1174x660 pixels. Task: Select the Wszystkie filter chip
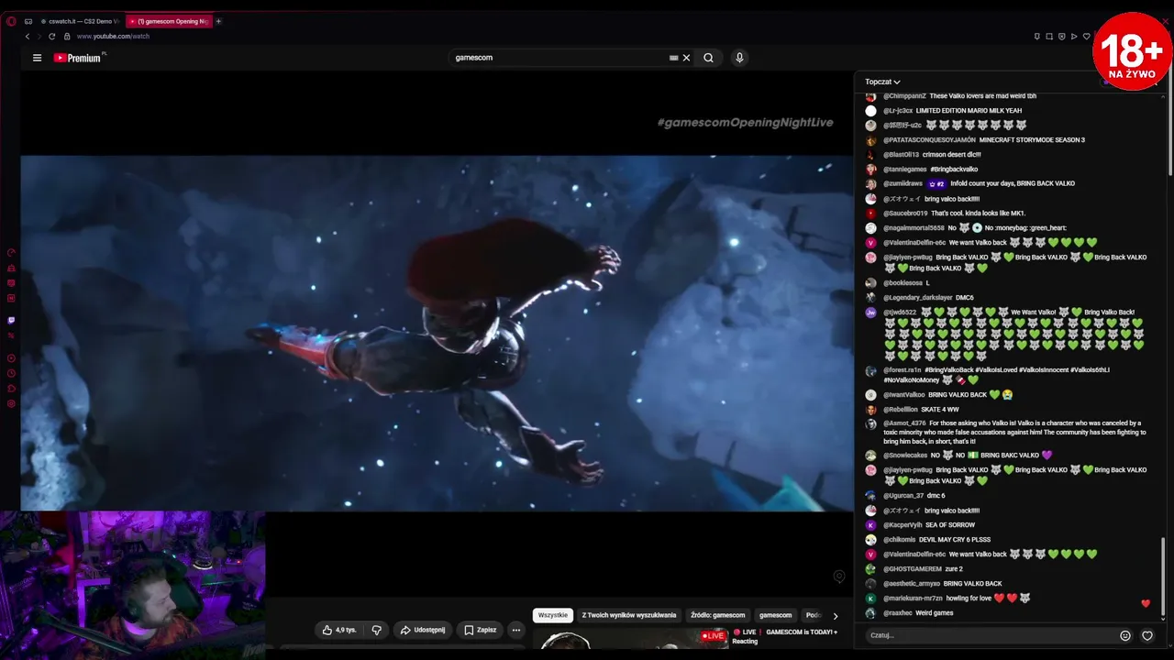(x=553, y=615)
